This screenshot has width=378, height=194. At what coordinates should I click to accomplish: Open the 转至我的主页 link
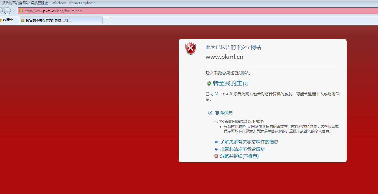[230, 83]
